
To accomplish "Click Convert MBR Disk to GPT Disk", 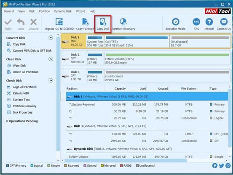I will point(32,50).
